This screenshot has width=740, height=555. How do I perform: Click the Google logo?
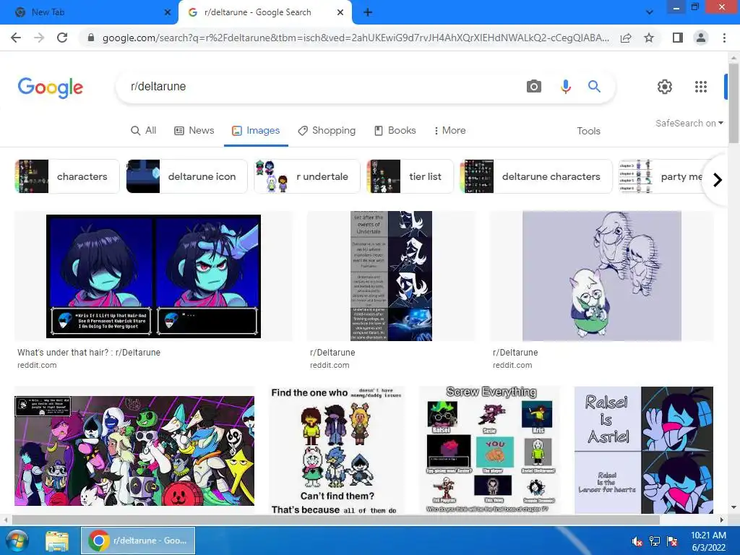pyautogui.click(x=51, y=87)
